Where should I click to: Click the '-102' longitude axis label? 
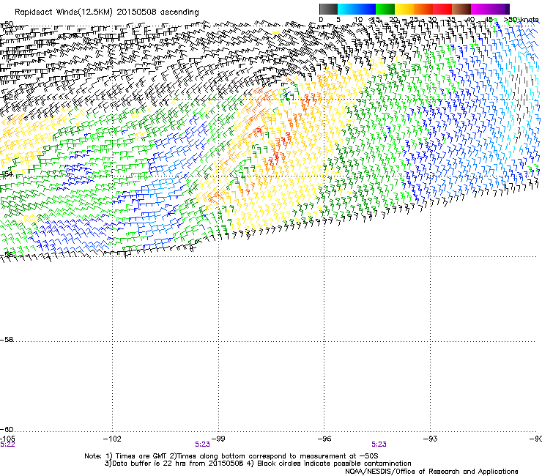(x=112, y=439)
